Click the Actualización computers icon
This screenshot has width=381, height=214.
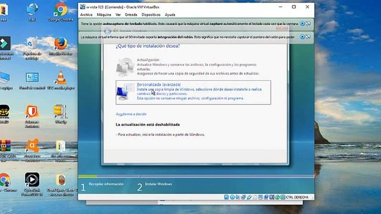[125, 67]
